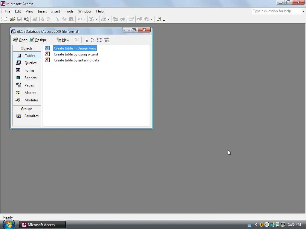Switch to Small Icons view in database window
Image resolution: width=306 pixels, height=229 pixels.
93,40
